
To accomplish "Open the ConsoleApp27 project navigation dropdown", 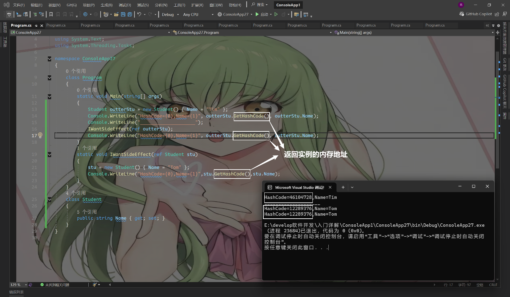I will pos(90,33).
